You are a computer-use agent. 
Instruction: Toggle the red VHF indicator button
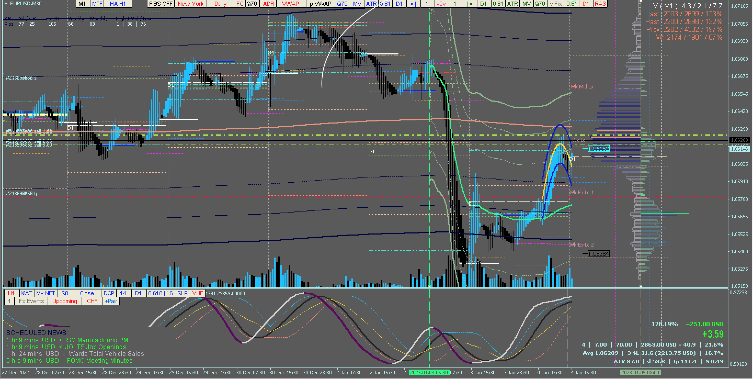point(197,293)
